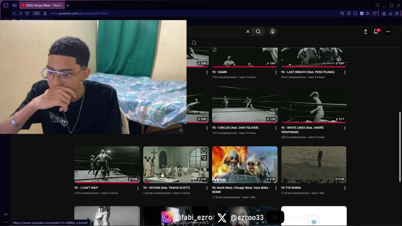Play CIRCLES feat. DON TOLIVER thumbnail
Viewport: 402px width, 226px height.
245,105
